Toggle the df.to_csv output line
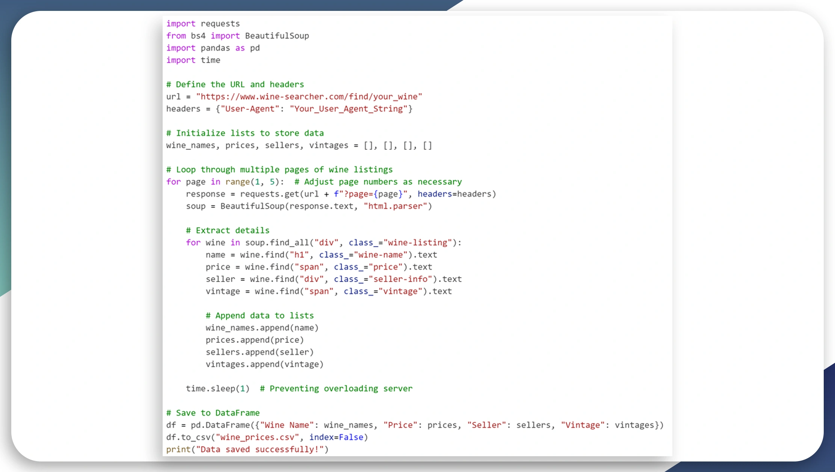This screenshot has width=835, height=472. click(267, 437)
